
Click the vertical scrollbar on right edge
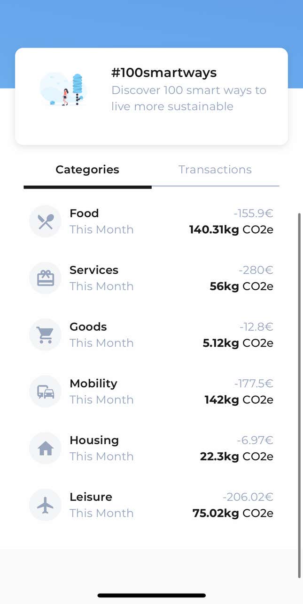click(x=299, y=395)
